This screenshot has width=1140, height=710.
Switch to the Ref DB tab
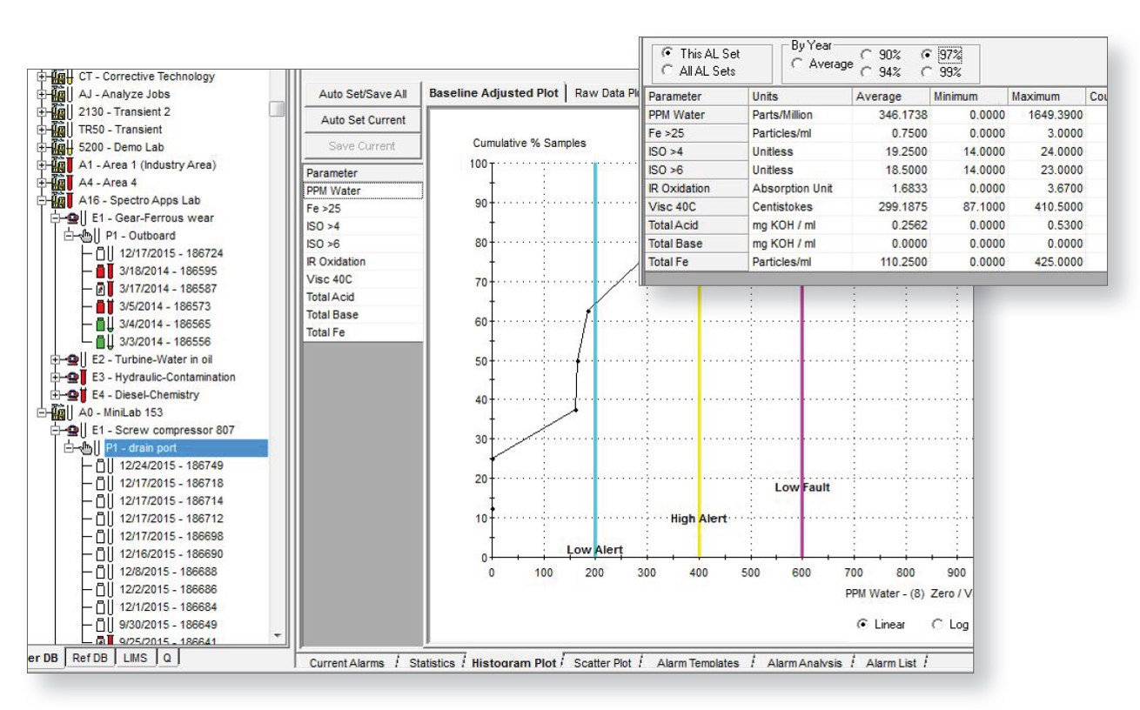click(x=91, y=659)
